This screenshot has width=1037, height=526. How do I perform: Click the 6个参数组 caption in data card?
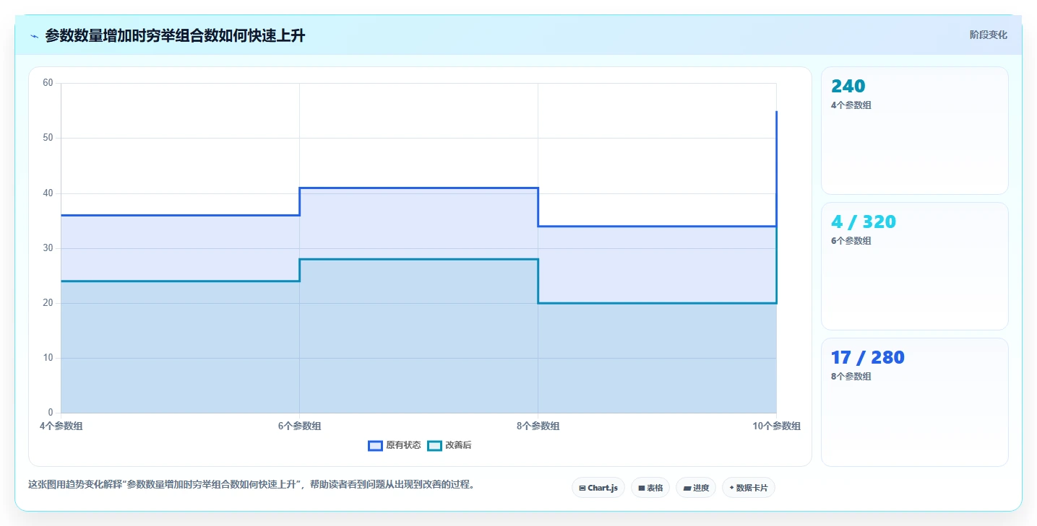(x=851, y=241)
